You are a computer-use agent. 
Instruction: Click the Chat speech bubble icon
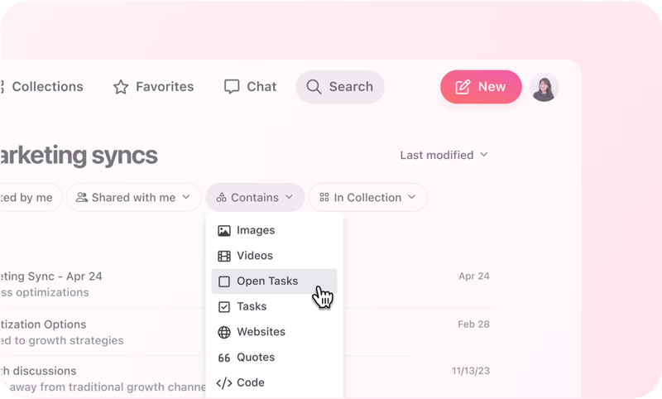232,87
